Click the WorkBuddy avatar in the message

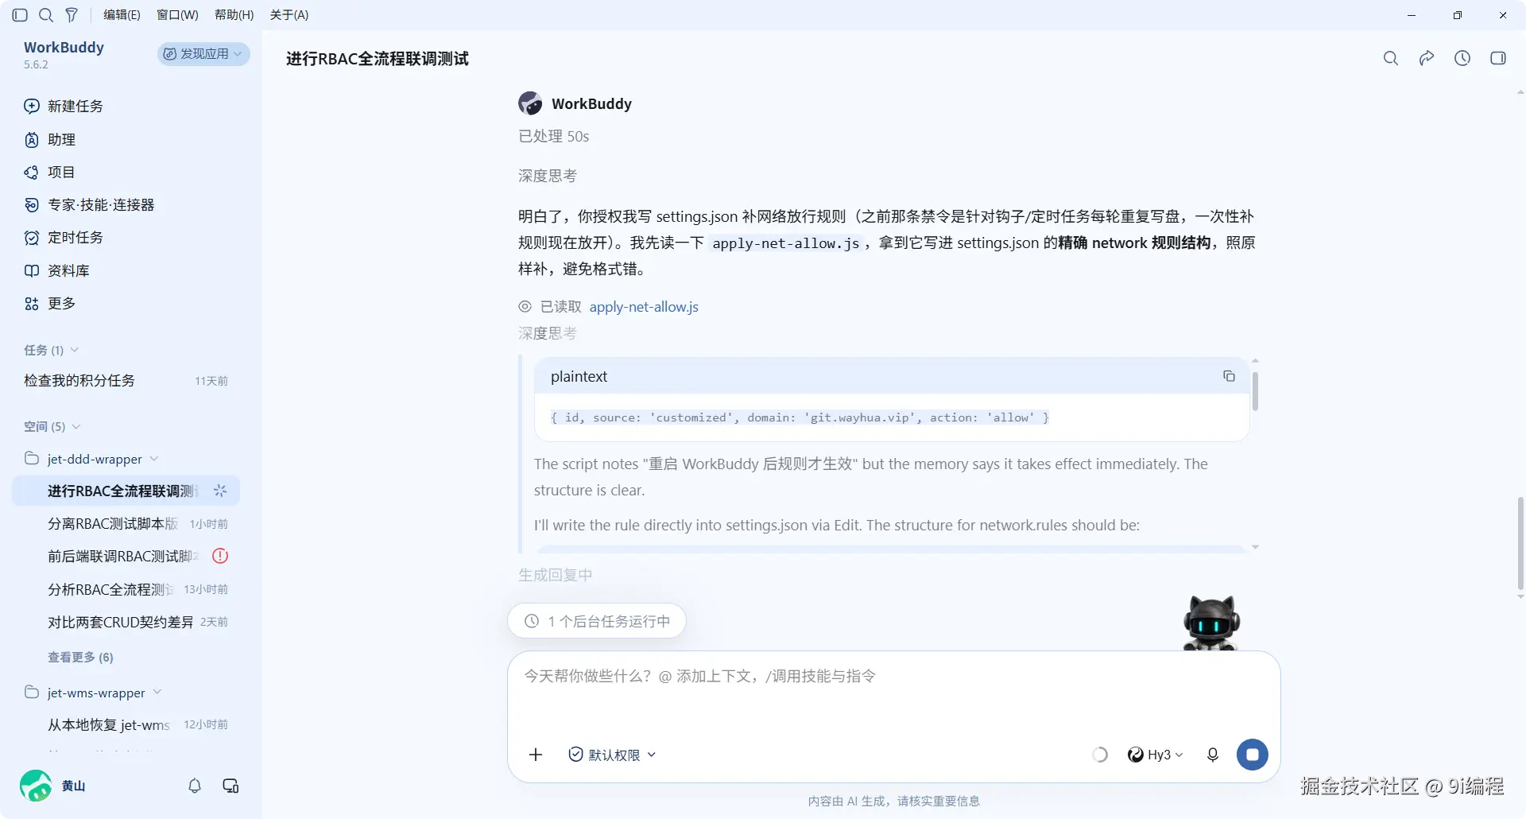[530, 103]
